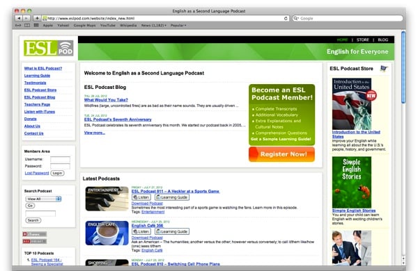Open the What Would You Take? blog post

pyautogui.click(x=106, y=100)
